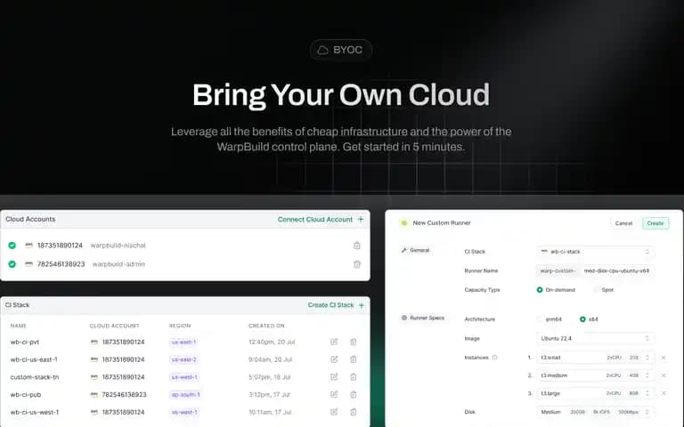
Task: Delete cloud account 782546138923 warpbuild-admin
Action: [x=357, y=264]
